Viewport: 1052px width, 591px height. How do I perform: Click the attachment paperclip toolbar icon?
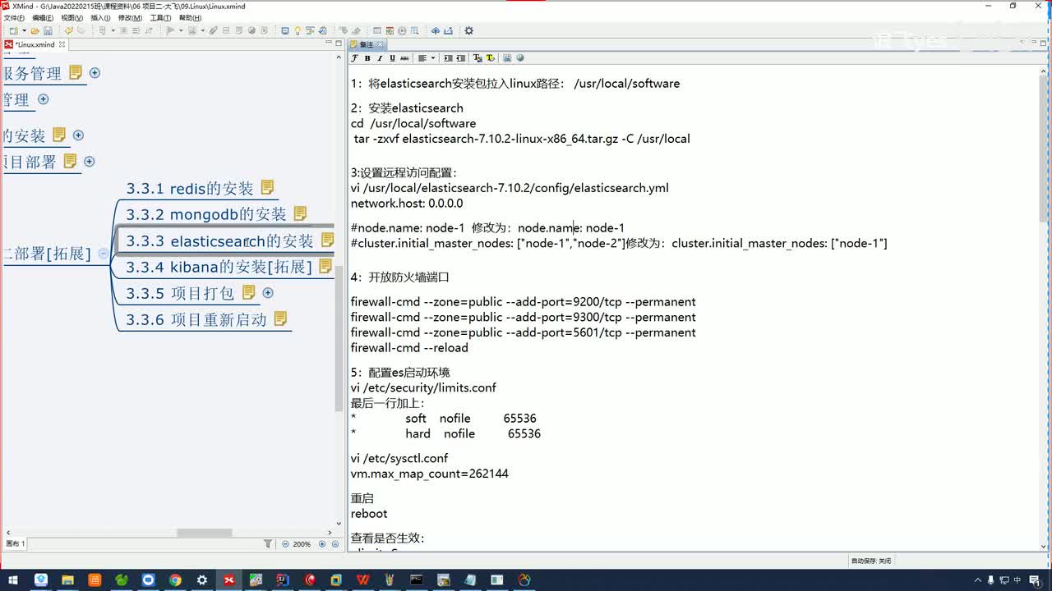pyautogui.click(x=214, y=31)
